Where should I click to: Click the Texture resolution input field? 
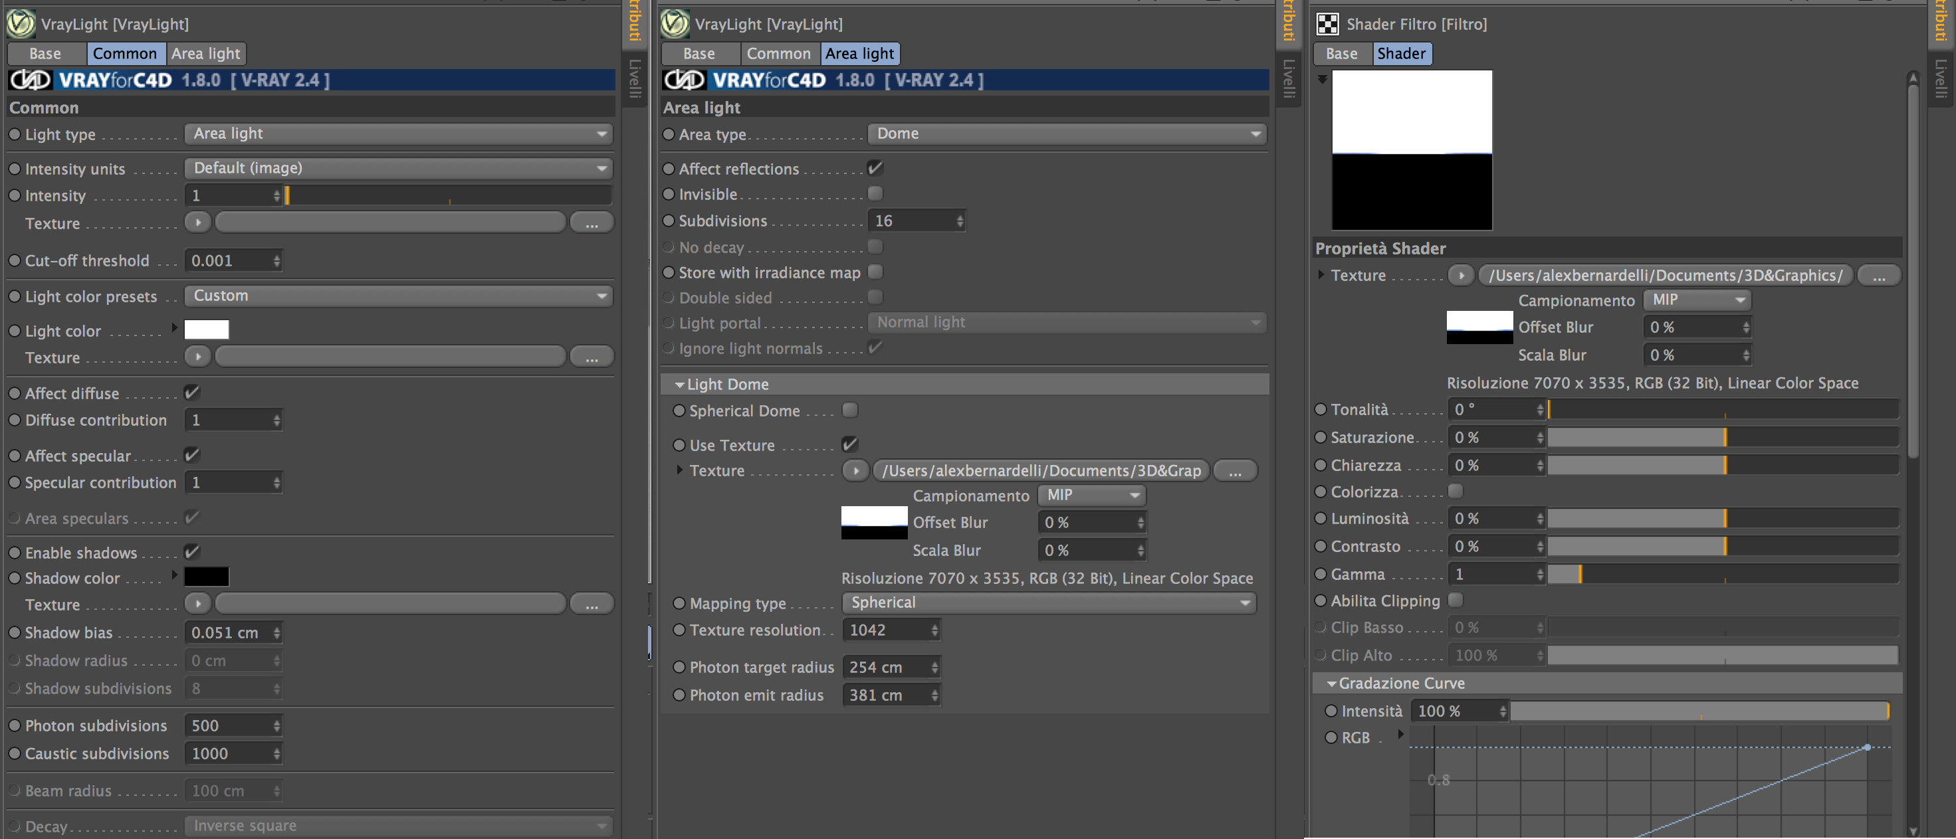click(886, 630)
